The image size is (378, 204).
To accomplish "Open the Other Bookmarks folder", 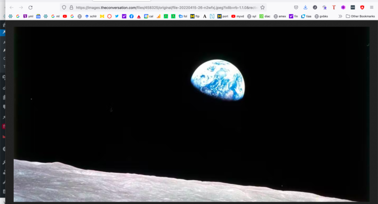I will [360, 16].
